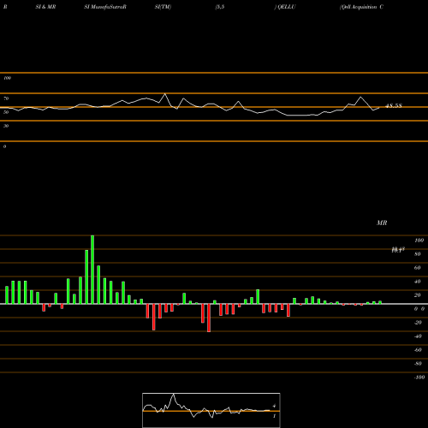Viewport: 428px width, 428px height.
Task: Click the 80 label on MR axis
Action: (418, 254)
